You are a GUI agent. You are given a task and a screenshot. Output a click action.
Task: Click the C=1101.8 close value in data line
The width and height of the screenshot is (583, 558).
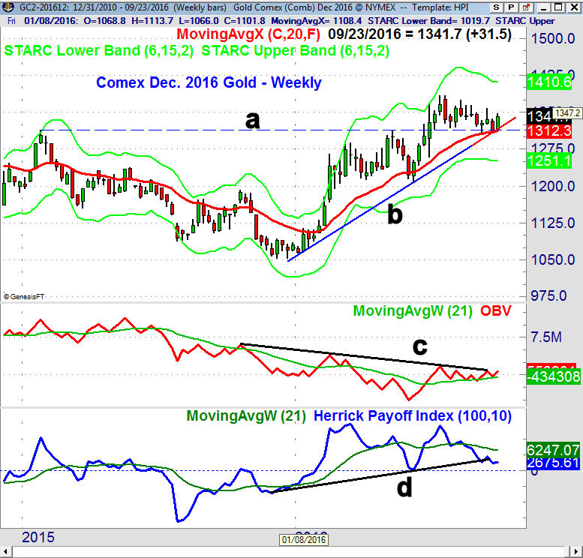pyautogui.click(x=245, y=21)
